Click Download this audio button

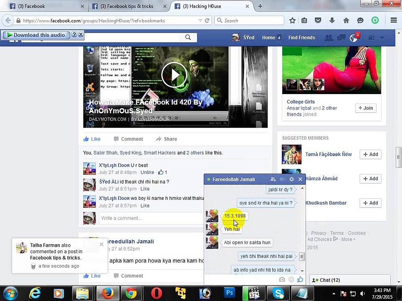36,35
